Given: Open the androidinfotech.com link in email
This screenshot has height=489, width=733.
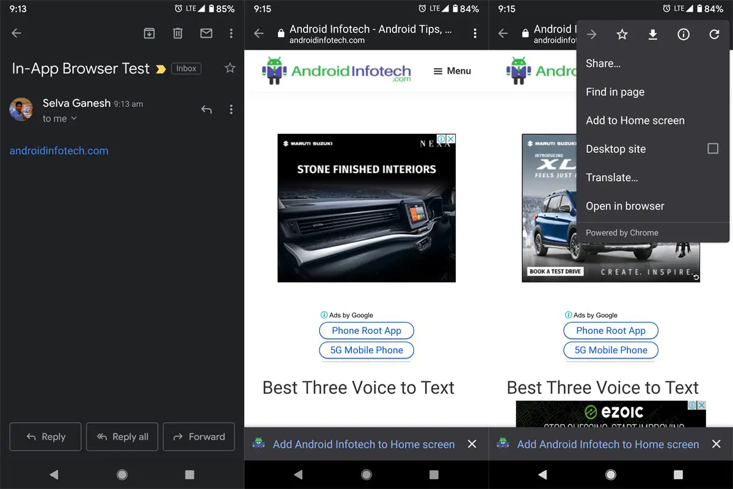Looking at the screenshot, I should coord(59,150).
